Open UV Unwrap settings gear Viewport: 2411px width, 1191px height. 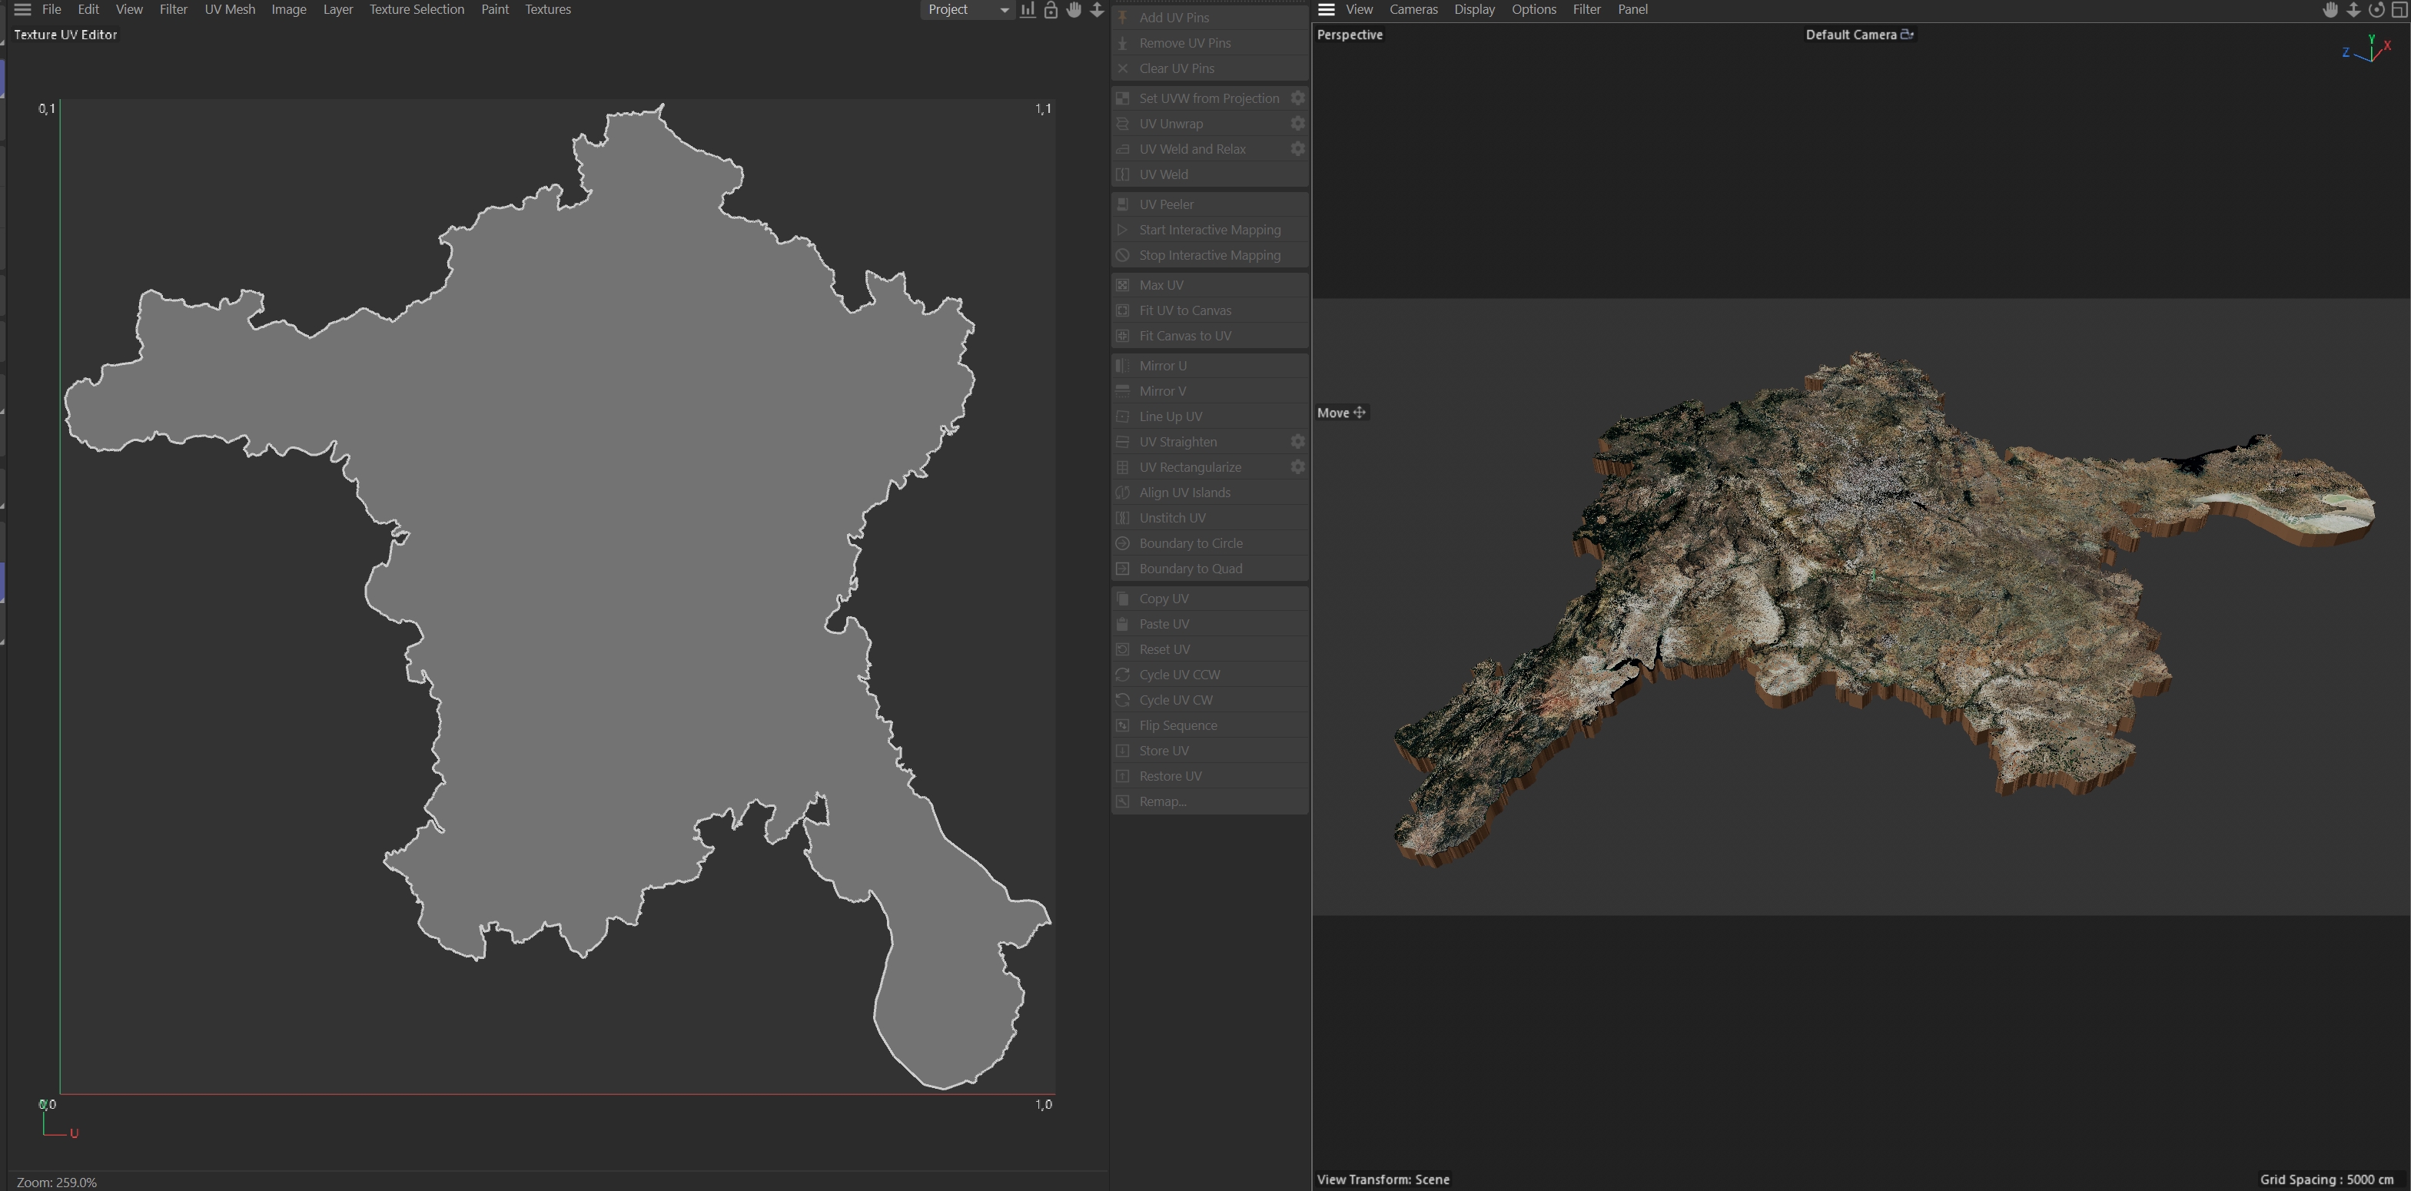click(1297, 124)
